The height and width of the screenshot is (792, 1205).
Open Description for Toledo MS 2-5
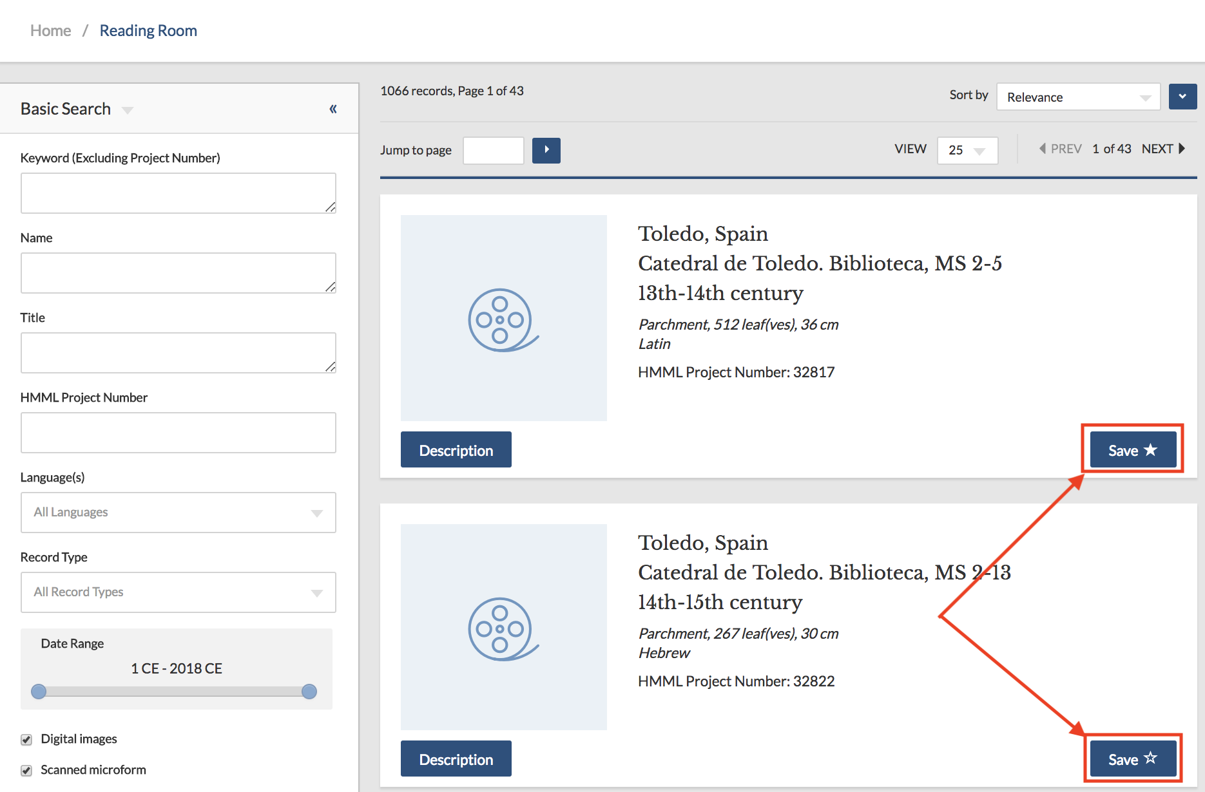pos(456,450)
